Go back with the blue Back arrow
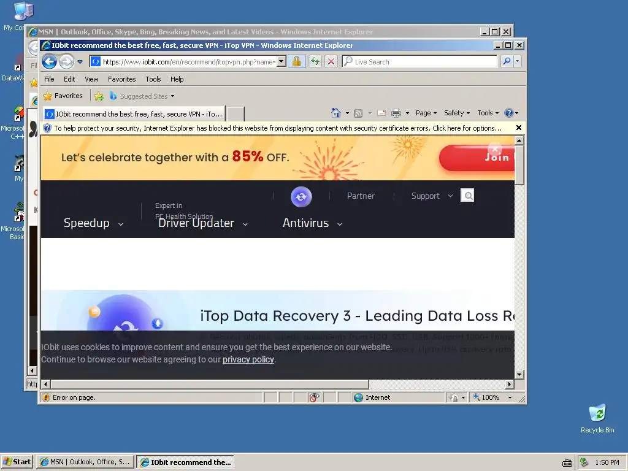Screen dimensions: 628x471 [49, 62]
